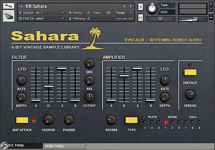The height and width of the screenshot is (150, 215).
Task: Click the Filter RES knob
Action: (89, 81)
